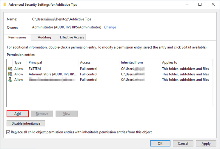
Task: Select the Permissions tab
Action: [17, 37]
